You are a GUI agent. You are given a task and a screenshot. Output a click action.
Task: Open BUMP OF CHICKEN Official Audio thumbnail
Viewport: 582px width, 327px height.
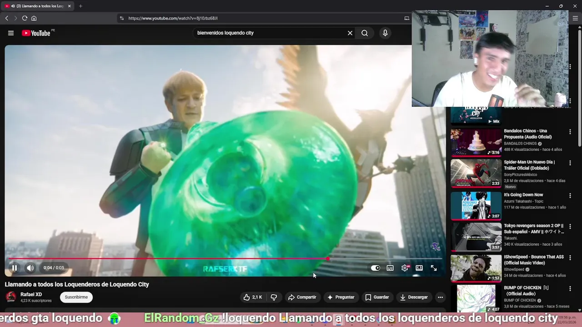click(476, 298)
